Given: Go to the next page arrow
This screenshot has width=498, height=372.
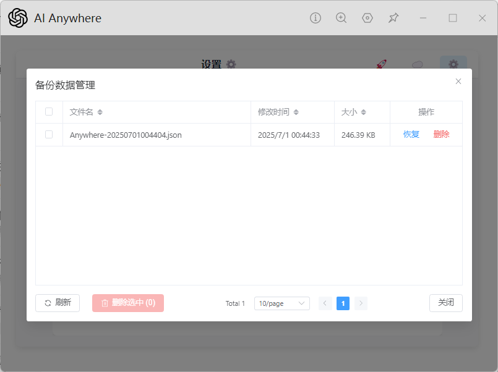Looking at the screenshot, I should [x=361, y=303].
